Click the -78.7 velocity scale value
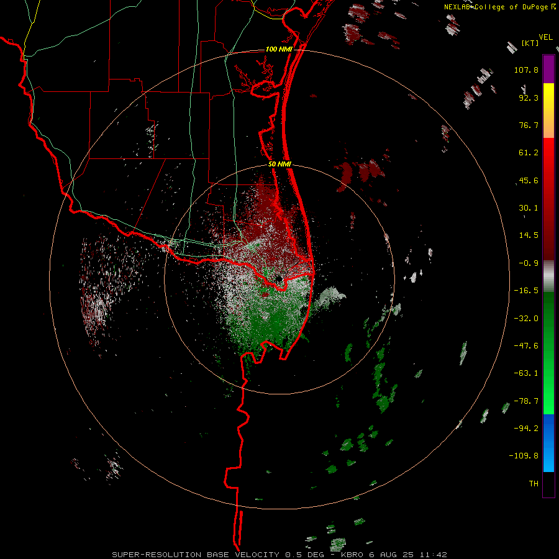The image size is (559, 559). [x=526, y=401]
